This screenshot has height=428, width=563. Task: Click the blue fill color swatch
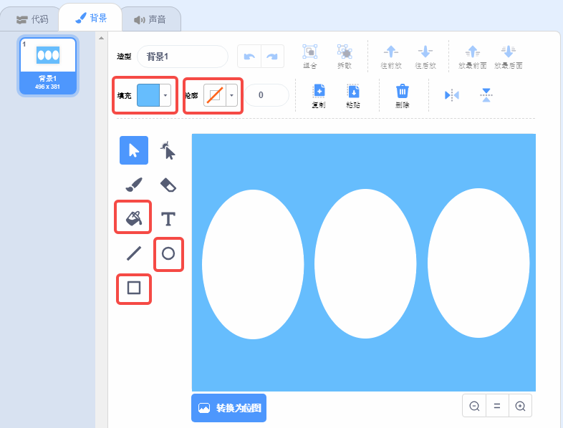(x=148, y=95)
